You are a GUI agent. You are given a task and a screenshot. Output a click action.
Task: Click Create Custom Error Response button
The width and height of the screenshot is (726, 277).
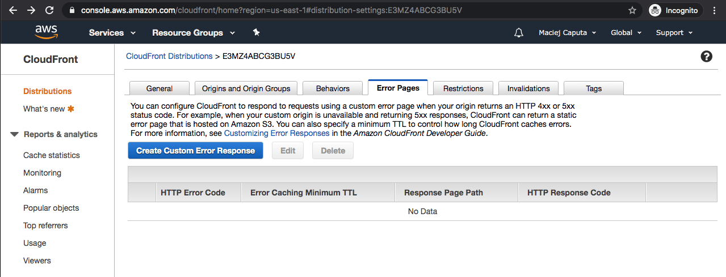[x=195, y=151]
